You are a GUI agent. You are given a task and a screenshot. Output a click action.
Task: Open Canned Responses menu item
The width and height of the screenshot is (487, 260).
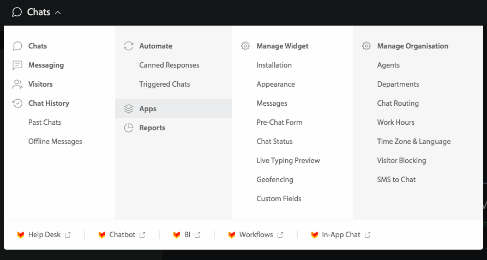click(x=169, y=65)
